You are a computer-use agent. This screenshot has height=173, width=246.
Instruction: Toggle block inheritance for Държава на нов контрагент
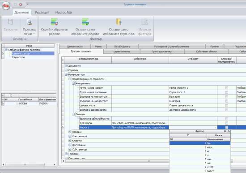pos(227,96)
